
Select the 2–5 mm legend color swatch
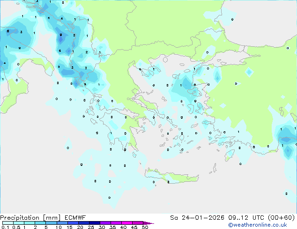pyautogui.click(x=40, y=223)
